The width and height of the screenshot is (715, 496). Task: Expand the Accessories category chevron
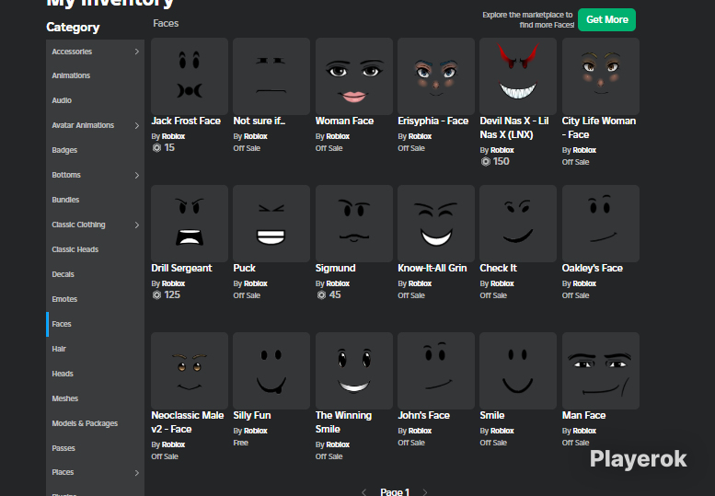tap(137, 52)
